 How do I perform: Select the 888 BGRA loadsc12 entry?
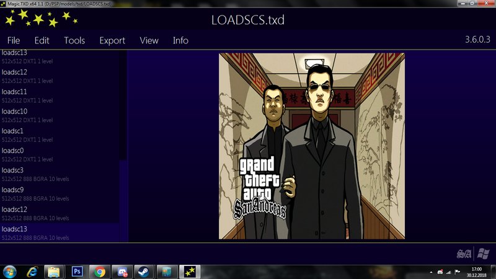point(60,213)
